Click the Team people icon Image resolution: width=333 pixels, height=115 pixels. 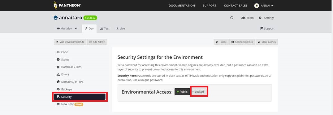243,18
